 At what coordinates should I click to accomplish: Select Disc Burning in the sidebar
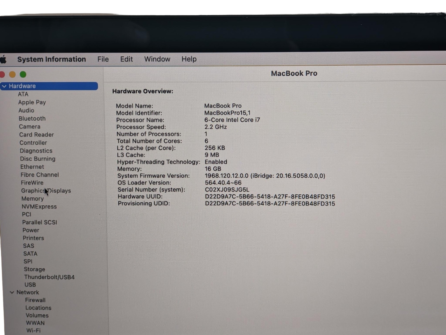(38, 159)
